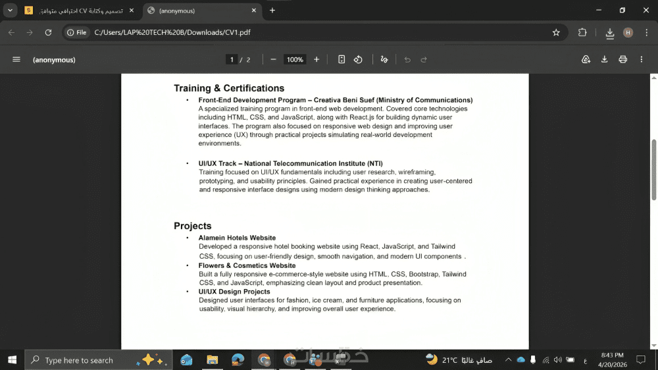Zoom out with the minus button
Screen dimensions: 658x370
click(x=273, y=60)
